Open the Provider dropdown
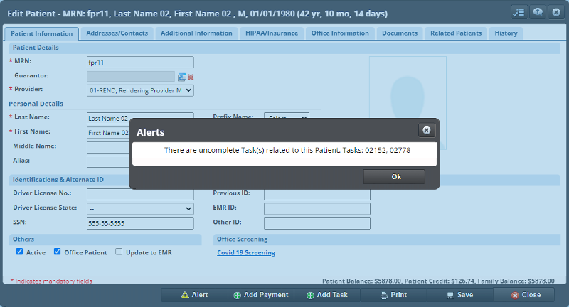This screenshot has height=307, width=569. (140, 90)
